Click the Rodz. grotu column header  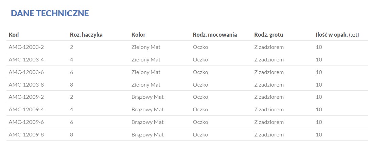click(268, 35)
